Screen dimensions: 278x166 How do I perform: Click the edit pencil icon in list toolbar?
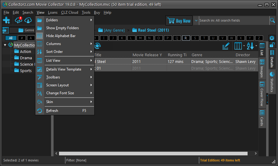pos(225,46)
